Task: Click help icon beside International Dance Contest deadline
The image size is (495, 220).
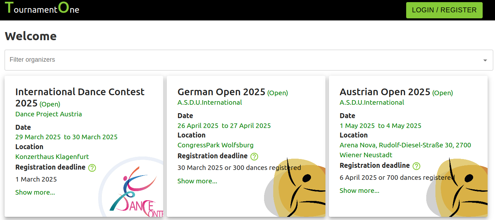Action: pos(92,168)
